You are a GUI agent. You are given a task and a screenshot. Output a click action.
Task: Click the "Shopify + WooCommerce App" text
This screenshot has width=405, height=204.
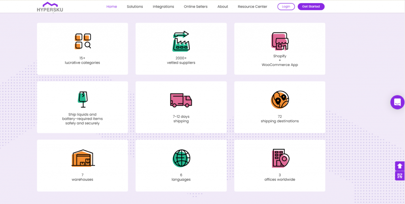click(x=280, y=60)
